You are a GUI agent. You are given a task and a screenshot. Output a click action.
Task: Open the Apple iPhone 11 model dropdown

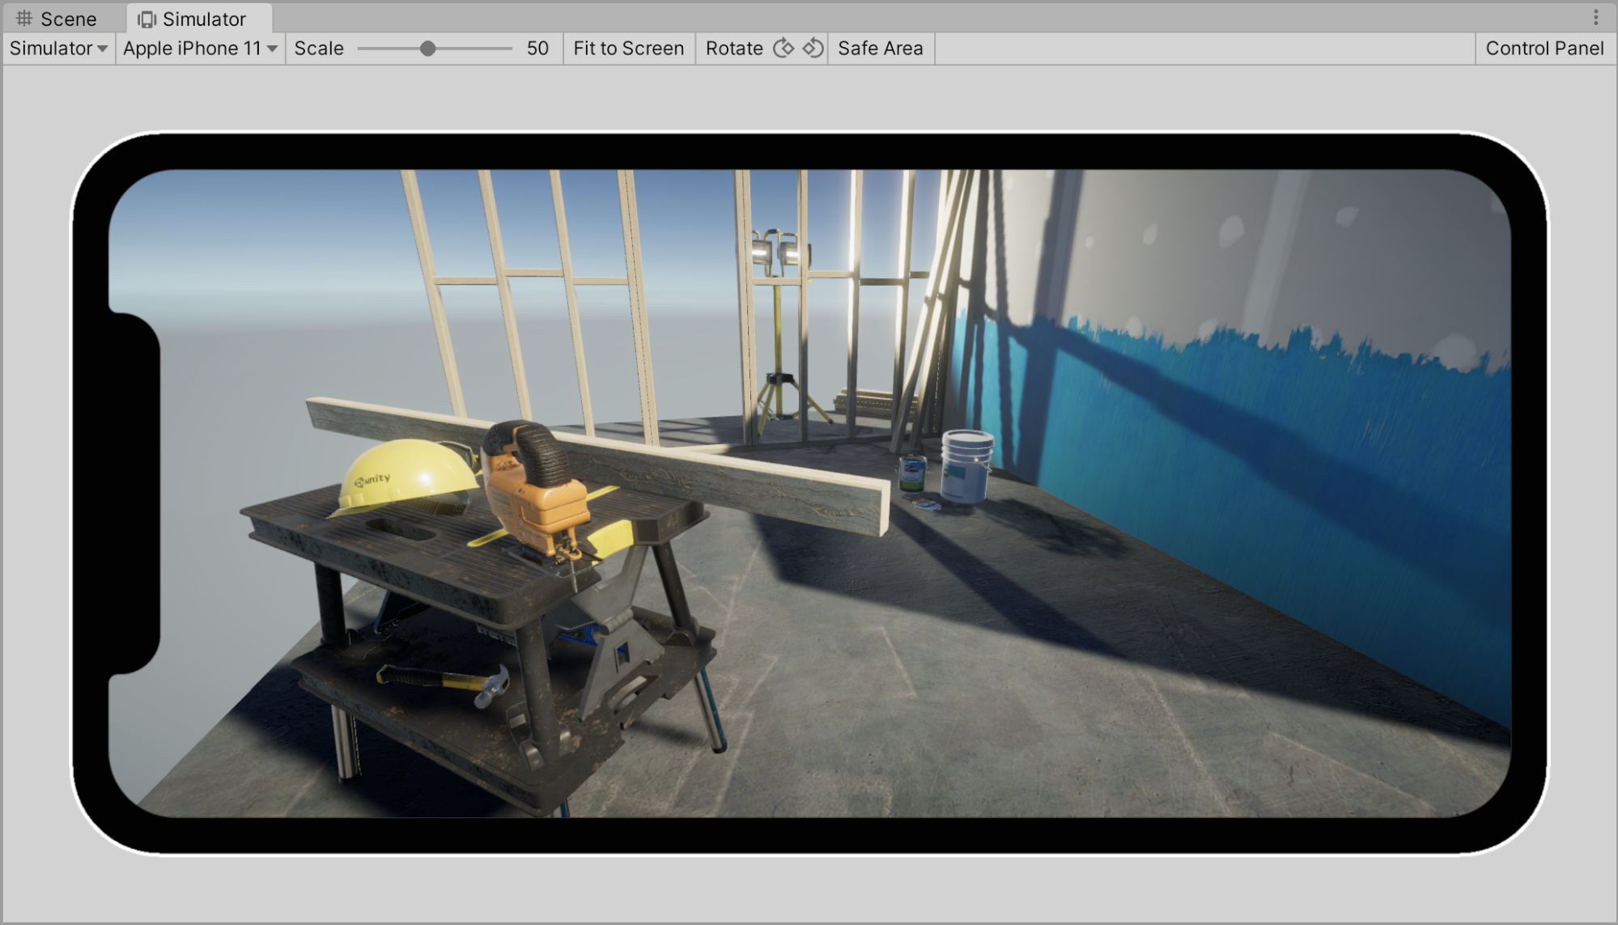point(199,48)
